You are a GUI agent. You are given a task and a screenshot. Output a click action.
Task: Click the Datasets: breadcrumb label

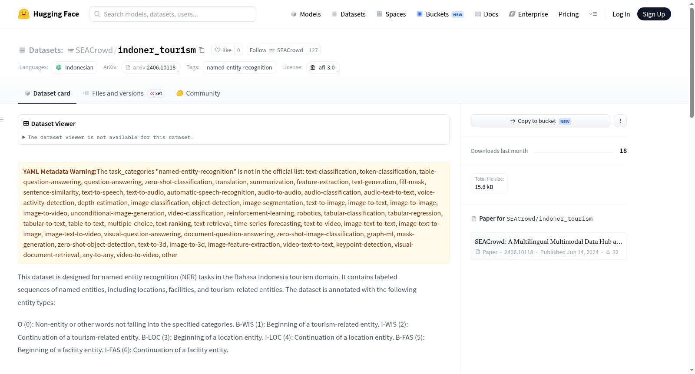click(46, 50)
